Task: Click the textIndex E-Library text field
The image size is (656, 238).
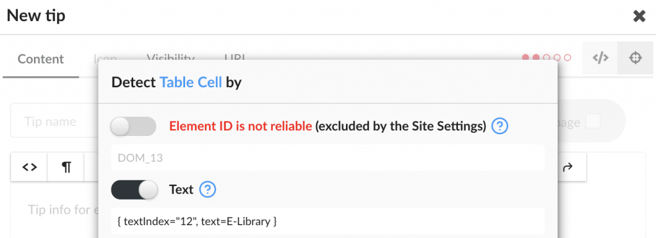Action: (328, 221)
